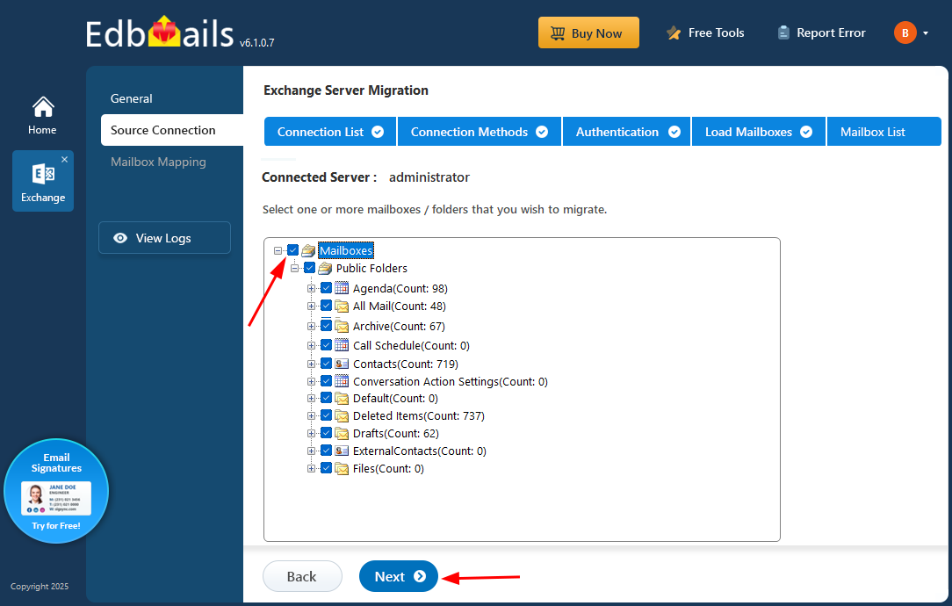Collapse the Mailboxes tree node
Image resolution: width=952 pixels, height=606 pixels.
click(x=278, y=250)
